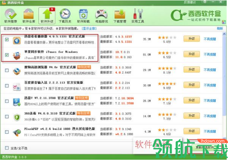Click the 迅雷7 app icon
Viewport: 228px width, 161px height.
(x=17, y=102)
